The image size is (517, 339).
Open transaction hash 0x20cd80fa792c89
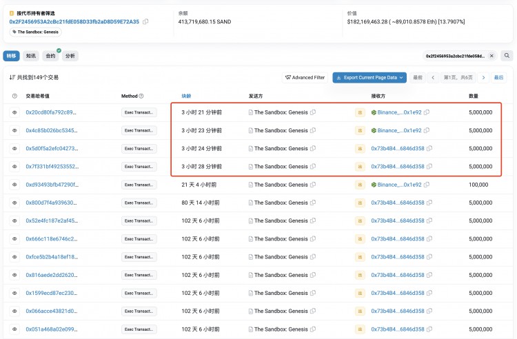(51, 112)
